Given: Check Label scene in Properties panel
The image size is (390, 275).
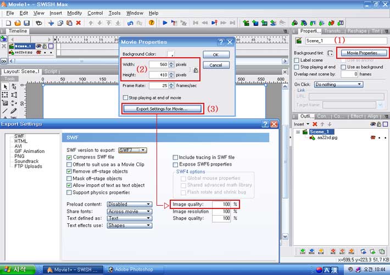Looking at the screenshot, I should click(x=297, y=61).
